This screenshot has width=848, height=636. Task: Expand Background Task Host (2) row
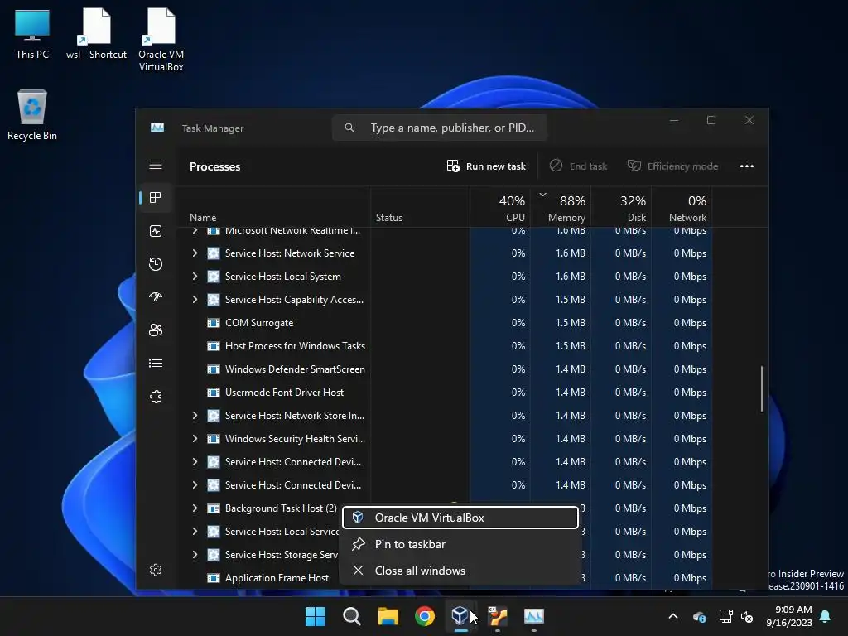[195, 508]
